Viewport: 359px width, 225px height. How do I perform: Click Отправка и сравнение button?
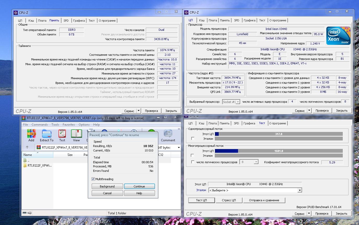[x=264, y=200]
